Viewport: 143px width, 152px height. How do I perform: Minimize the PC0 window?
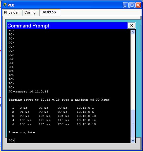126,5
